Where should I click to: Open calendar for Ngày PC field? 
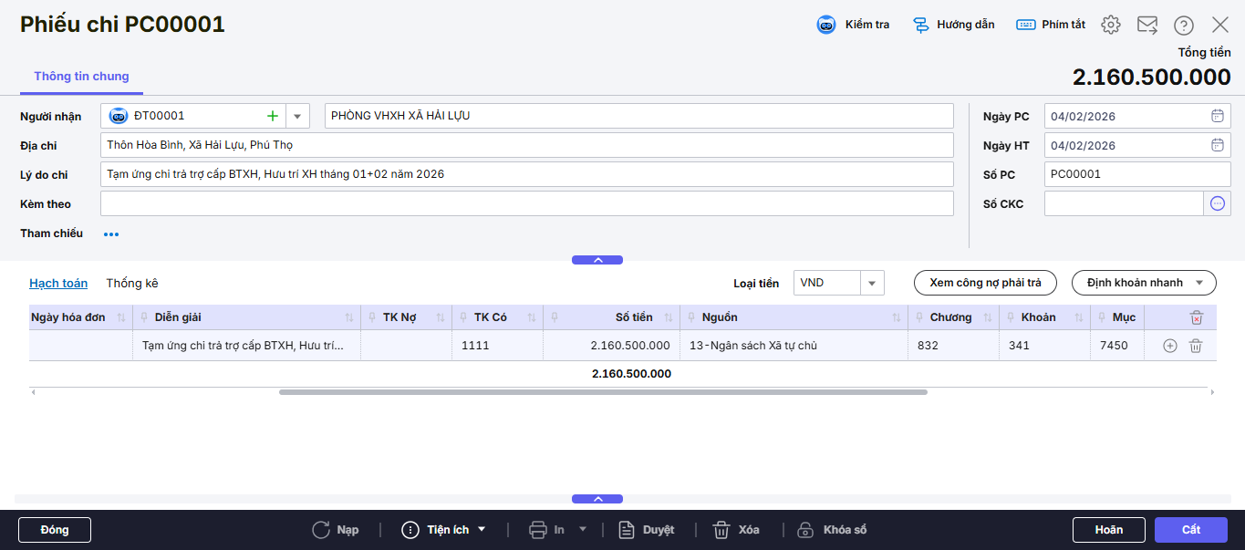pos(1217,116)
